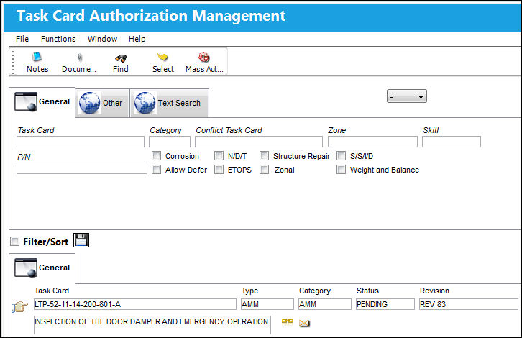Enable the Corrosion checkbox
522x338 pixels.
pyautogui.click(x=156, y=156)
